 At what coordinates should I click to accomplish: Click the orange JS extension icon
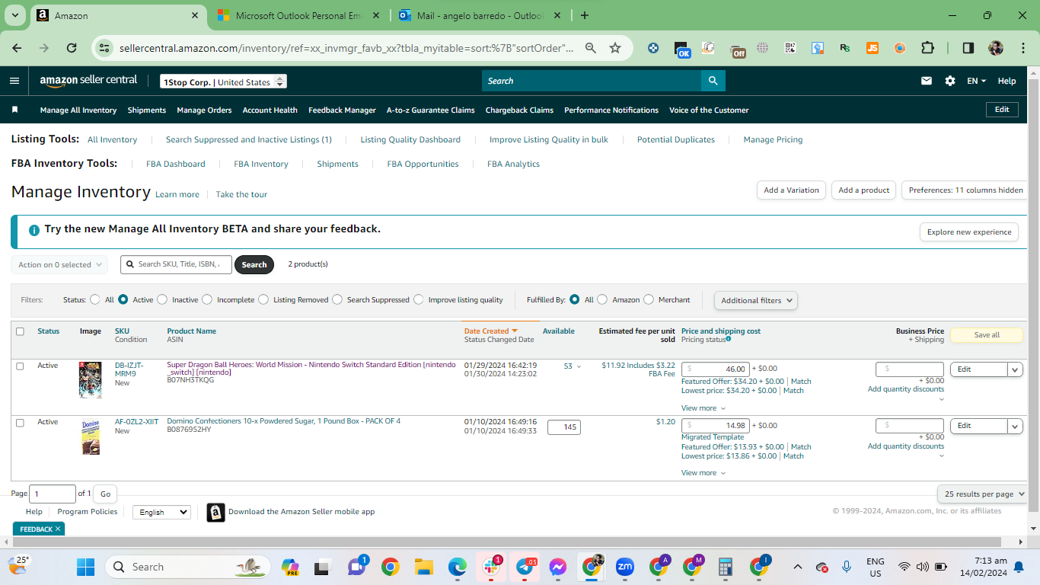coord(873,48)
